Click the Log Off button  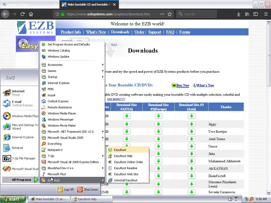pos(66,189)
